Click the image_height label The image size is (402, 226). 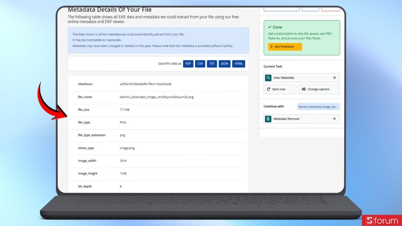(88, 173)
